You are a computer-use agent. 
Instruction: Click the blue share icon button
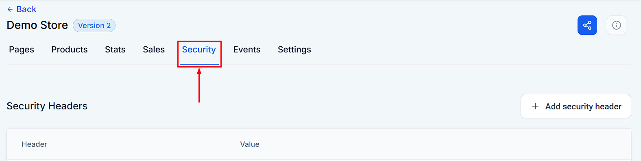587,25
